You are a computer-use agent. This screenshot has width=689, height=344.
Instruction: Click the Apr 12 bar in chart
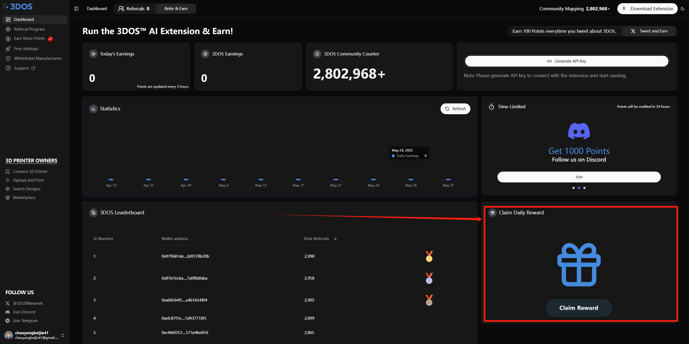point(111,179)
